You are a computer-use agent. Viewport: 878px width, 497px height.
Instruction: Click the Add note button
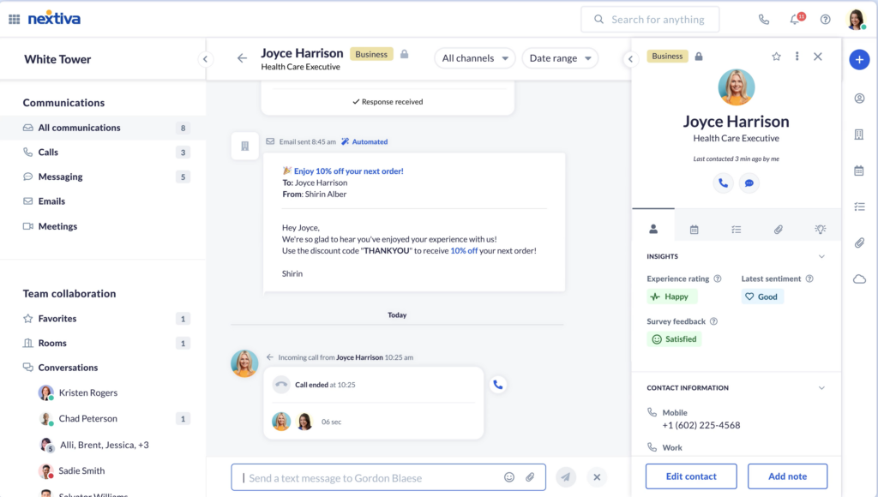787,476
